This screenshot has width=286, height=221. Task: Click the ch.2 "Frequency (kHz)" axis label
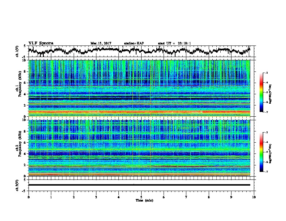[20, 144]
